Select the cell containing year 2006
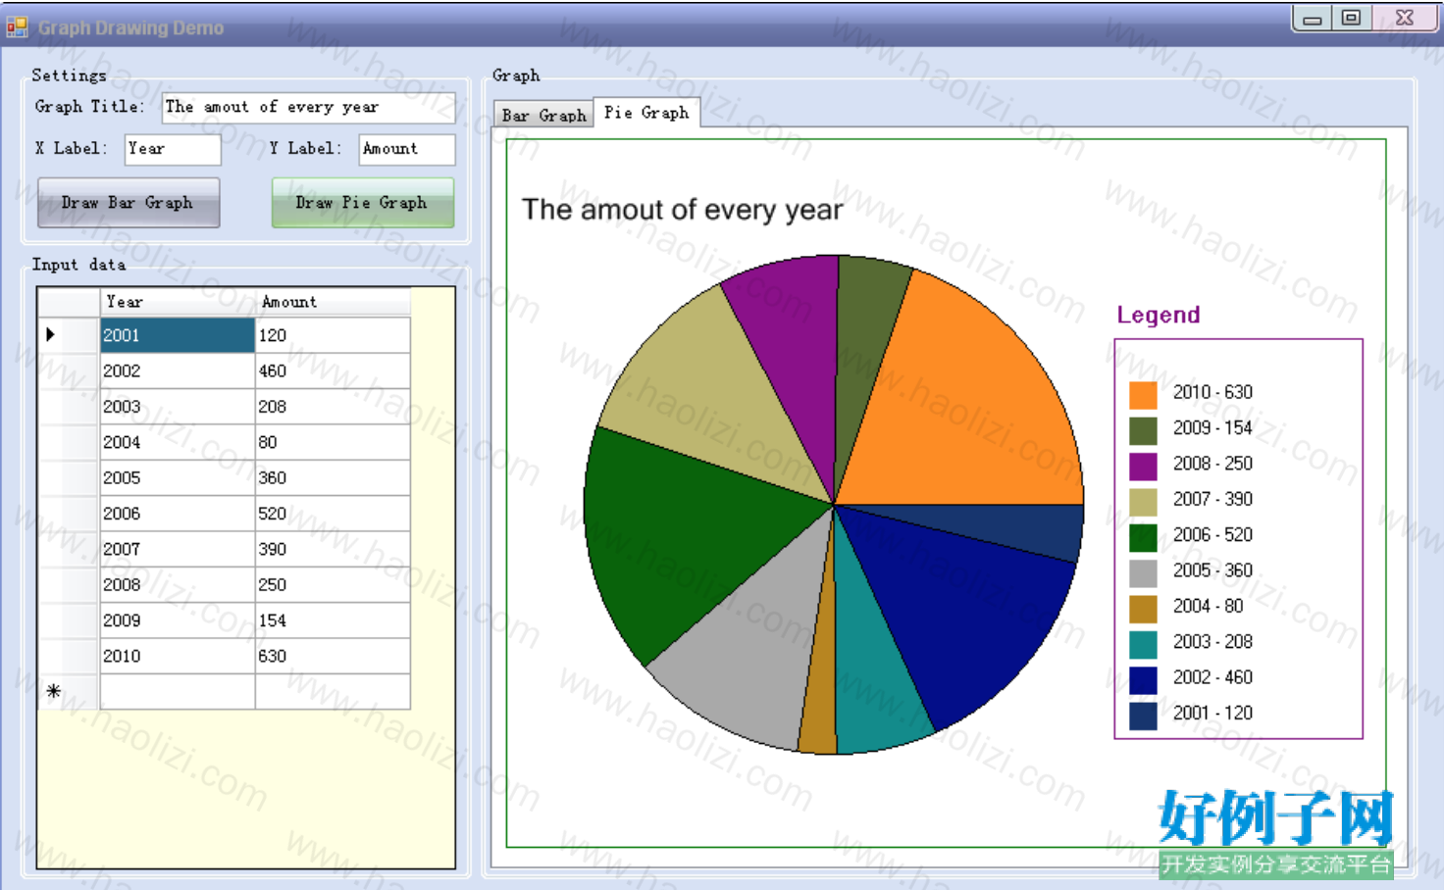This screenshot has width=1444, height=890. click(x=178, y=514)
